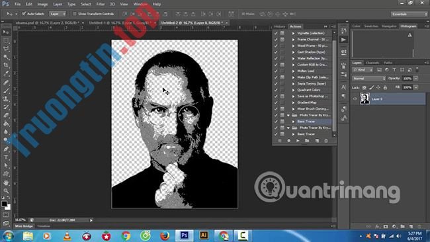Select the Clone Stamp tool
The width and height of the screenshot is (430, 242).
click(6, 99)
